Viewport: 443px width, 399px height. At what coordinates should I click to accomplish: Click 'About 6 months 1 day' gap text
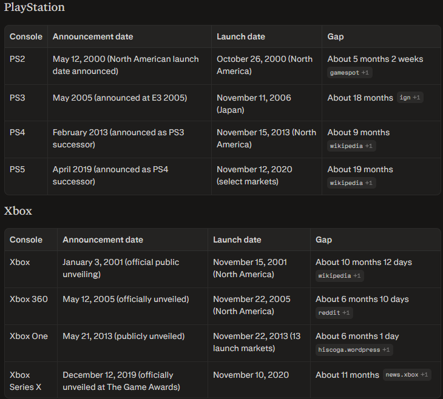tap(357, 337)
